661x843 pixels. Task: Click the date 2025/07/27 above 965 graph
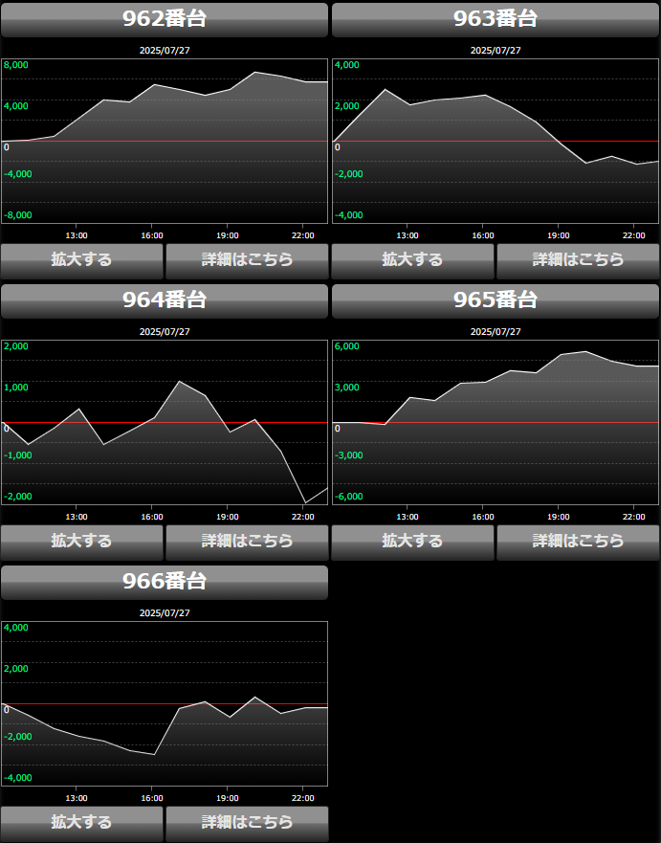tap(496, 332)
